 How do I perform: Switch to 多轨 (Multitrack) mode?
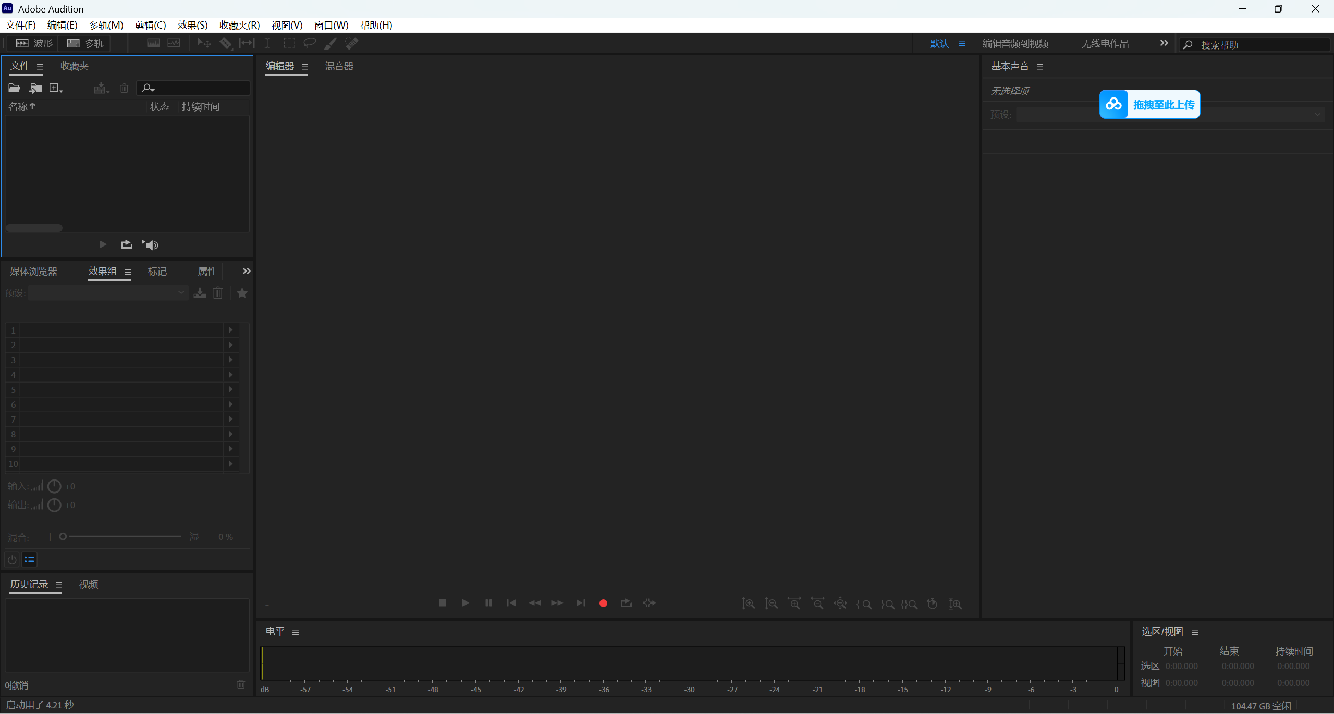coord(85,43)
